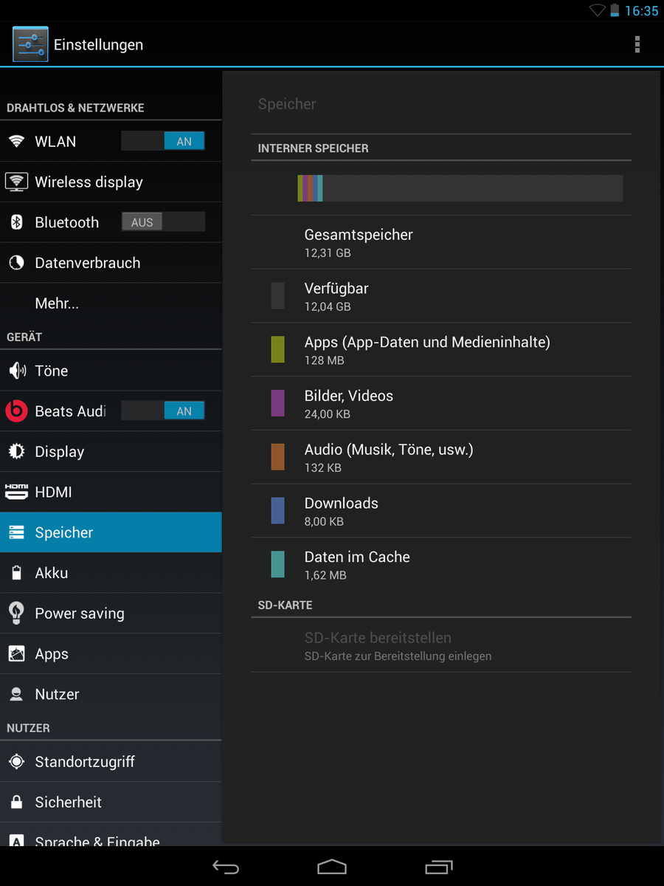664x886 pixels.
Task: Tap the Android back navigation button
Action: (x=226, y=867)
